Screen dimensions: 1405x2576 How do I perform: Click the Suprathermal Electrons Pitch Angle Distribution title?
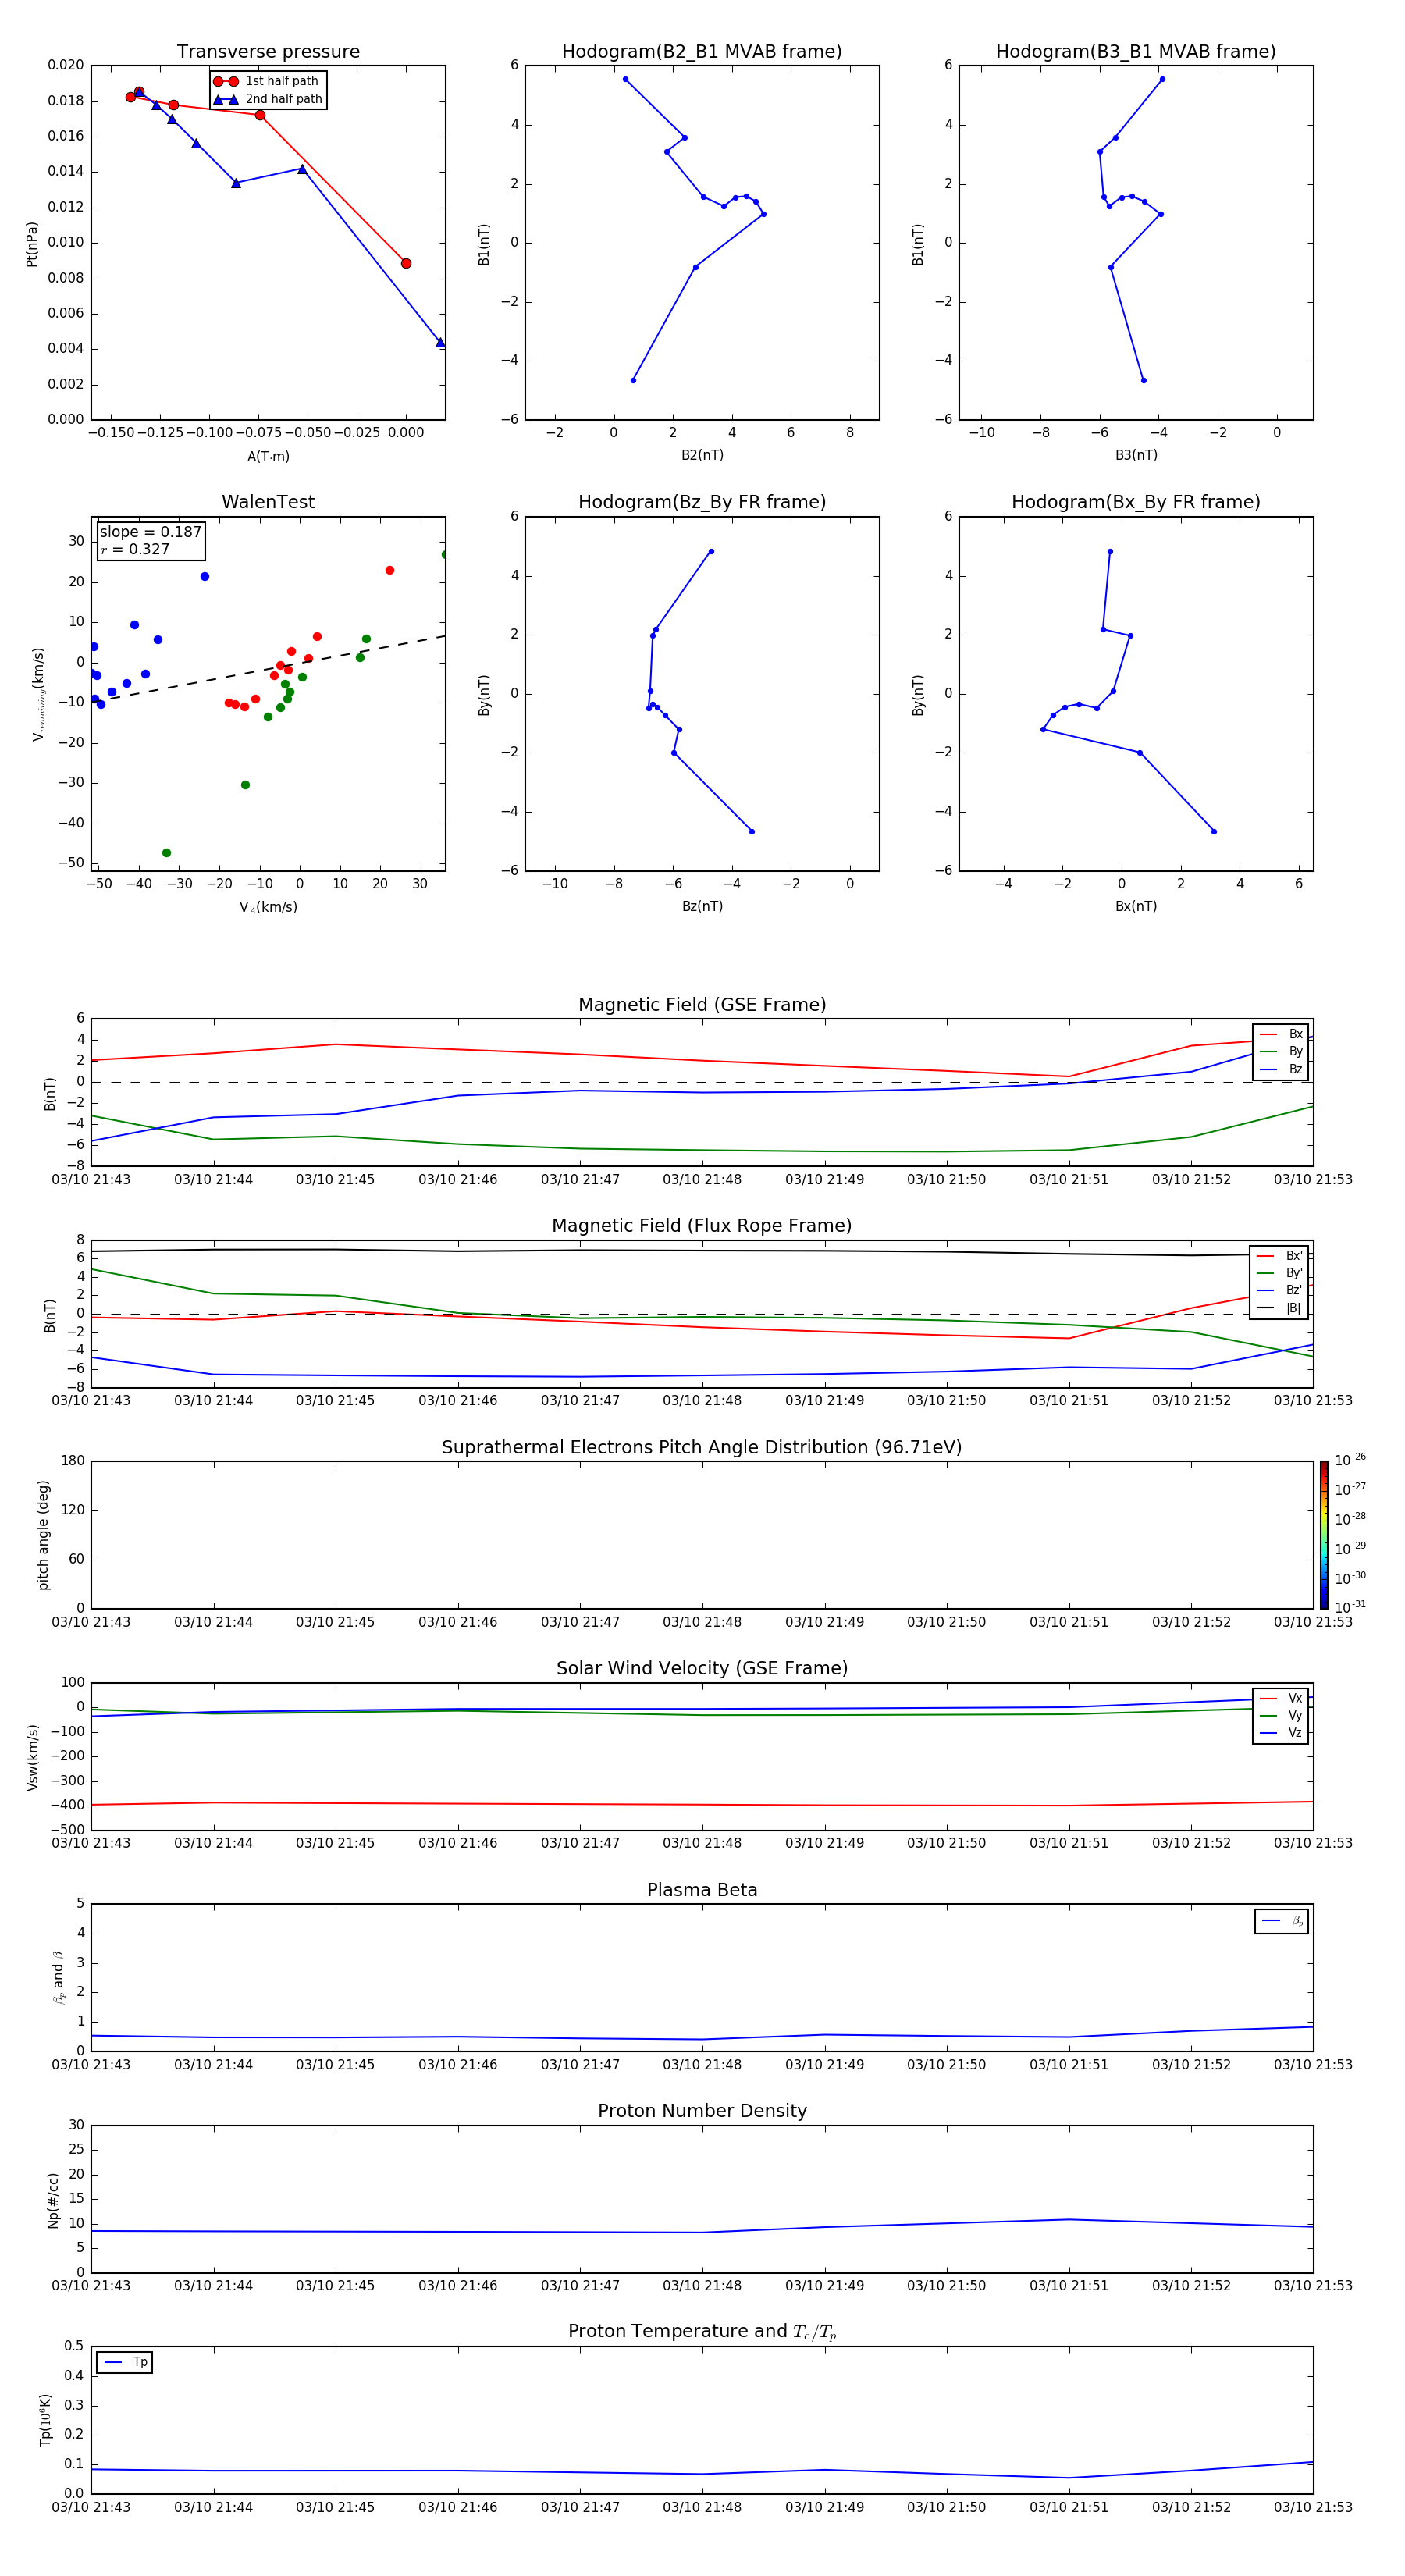point(702,1448)
